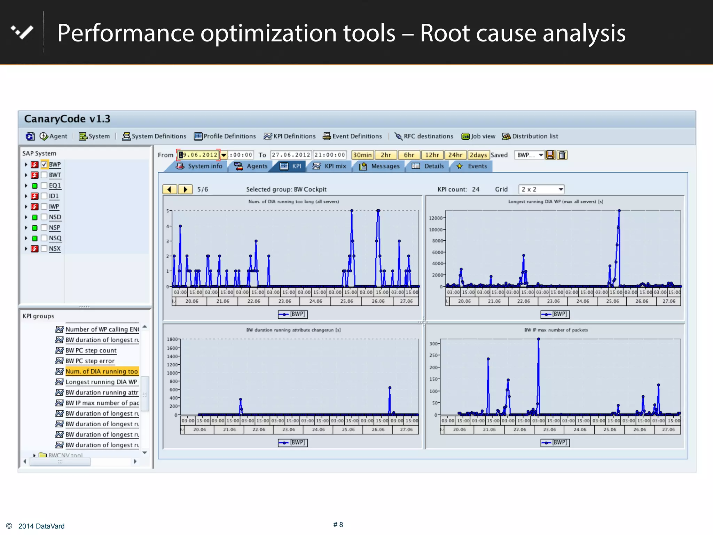Click KPI groups horizontal scroll right arrow
Viewport: 713px width, 535px height.
tap(135, 462)
